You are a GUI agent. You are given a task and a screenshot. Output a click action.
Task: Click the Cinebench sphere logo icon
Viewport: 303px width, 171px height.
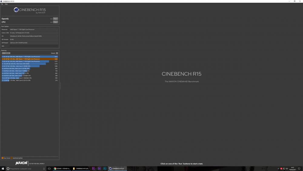click(x=16, y=10)
